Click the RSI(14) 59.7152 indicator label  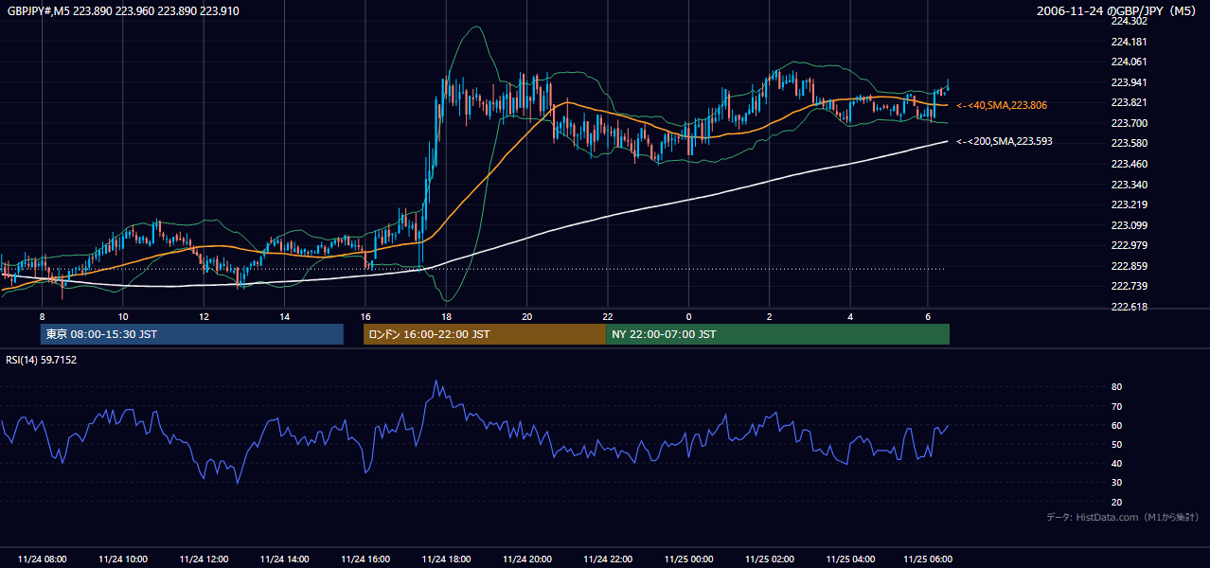click(42, 360)
